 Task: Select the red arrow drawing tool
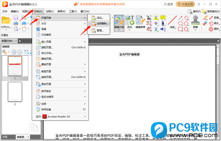pyautogui.click(x=180, y=18)
